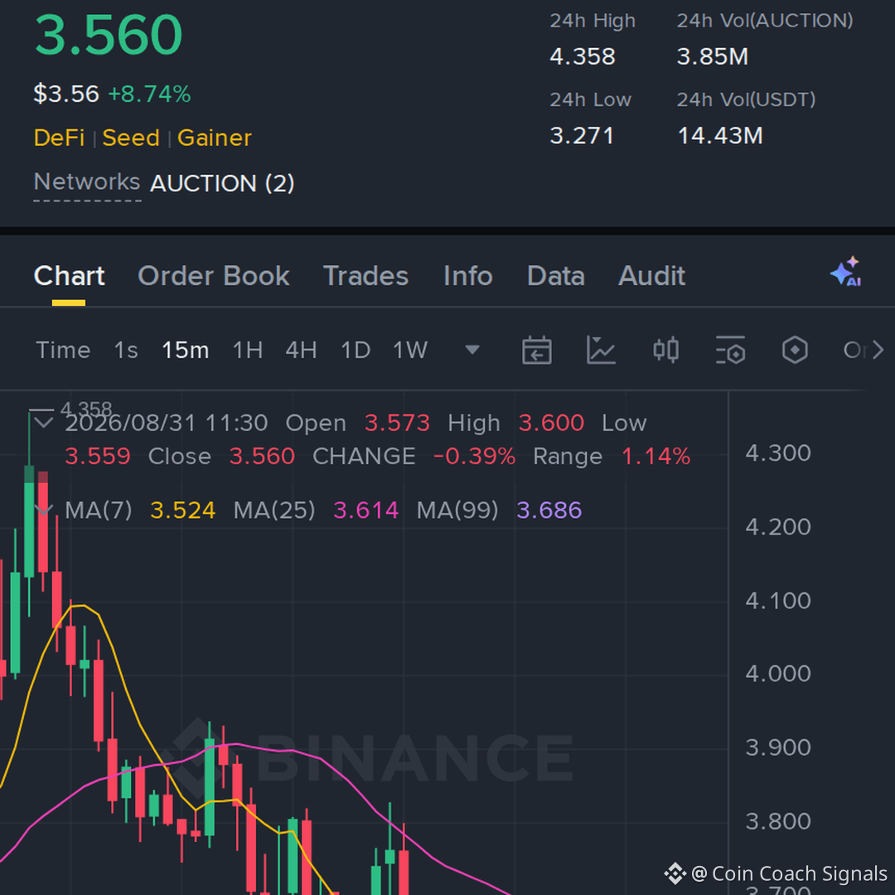Open the calendar date-jump icon
Screen dimensions: 895x895
pos(536,350)
